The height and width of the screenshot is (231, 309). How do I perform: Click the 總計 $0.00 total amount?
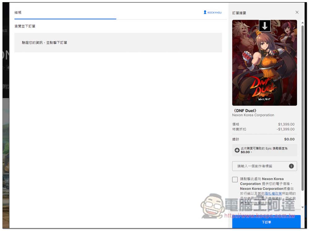coord(289,139)
